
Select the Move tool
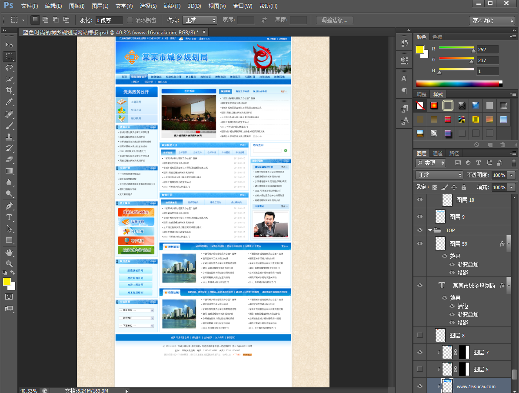point(9,45)
